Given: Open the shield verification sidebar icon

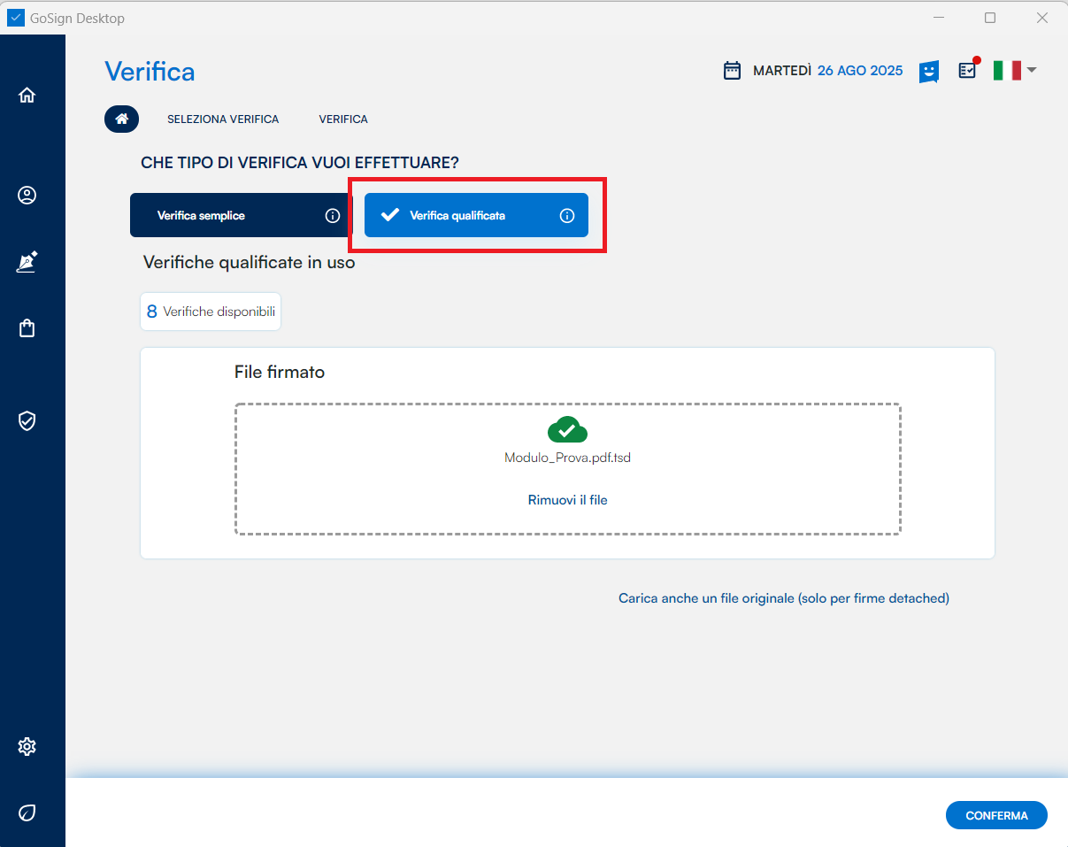Looking at the screenshot, I should coord(27,420).
